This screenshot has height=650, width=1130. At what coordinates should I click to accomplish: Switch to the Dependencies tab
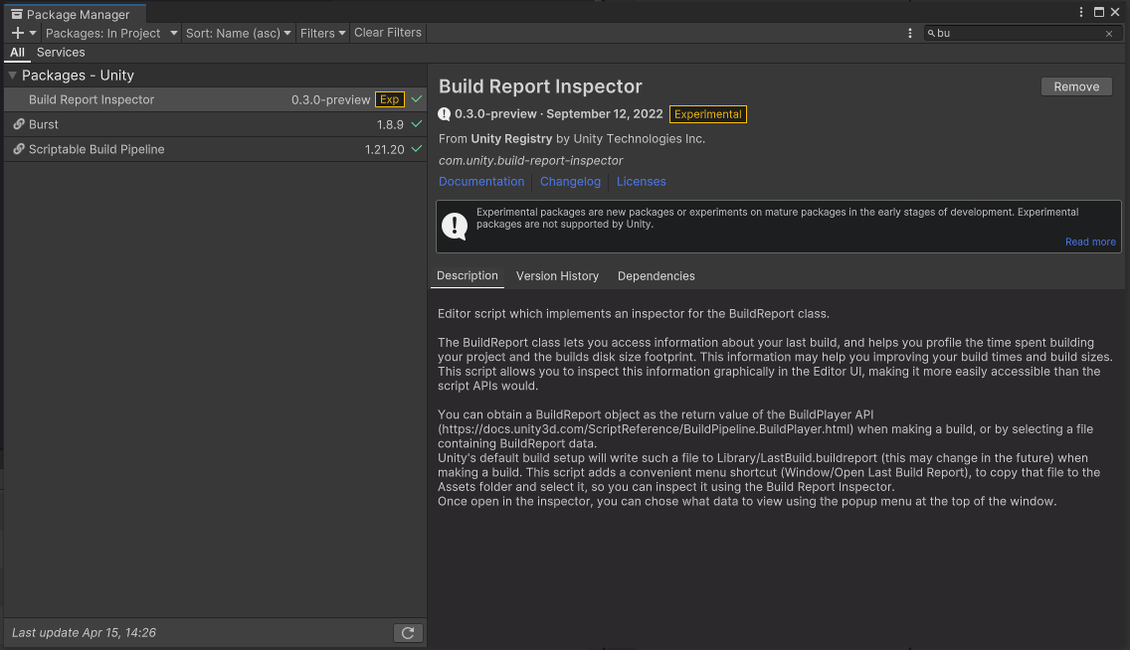656,275
